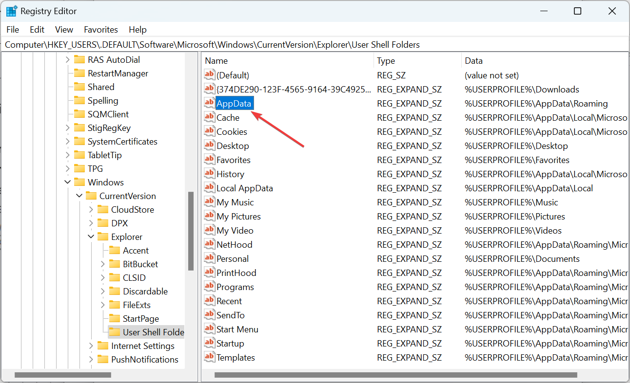Click the string icon beside the Favorites value
The height and width of the screenshot is (383, 630).
click(x=209, y=160)
